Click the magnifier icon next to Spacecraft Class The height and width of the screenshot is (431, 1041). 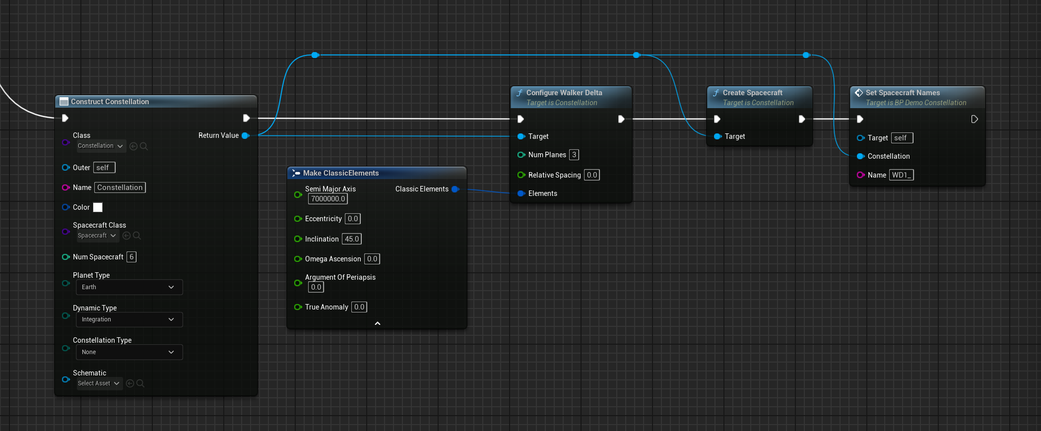[x=137, y=236]
